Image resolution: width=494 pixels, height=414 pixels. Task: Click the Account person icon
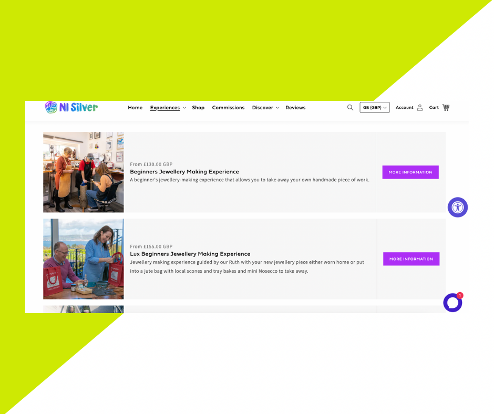tap(420, 107)
